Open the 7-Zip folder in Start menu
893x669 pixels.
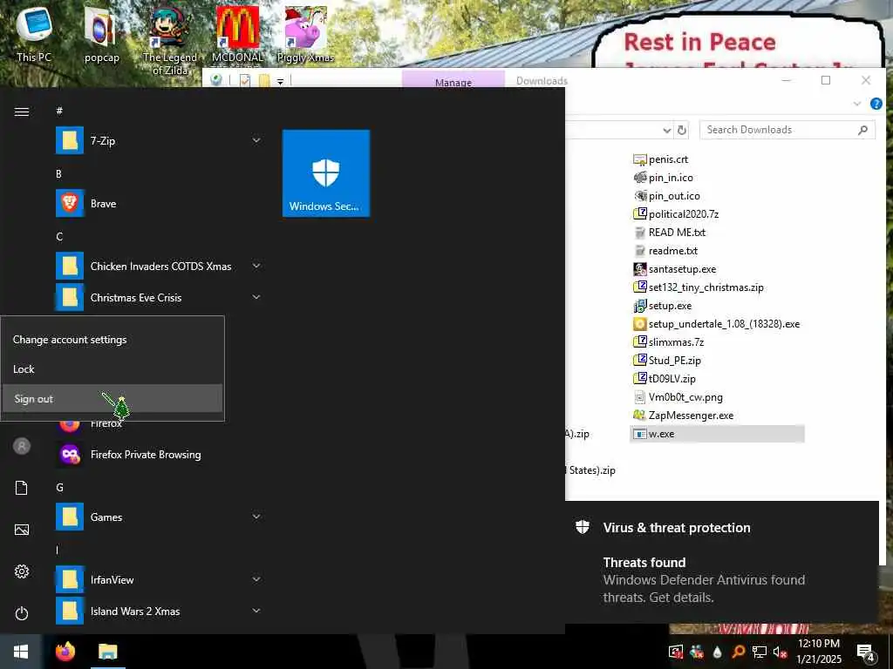tap(160, 140)
